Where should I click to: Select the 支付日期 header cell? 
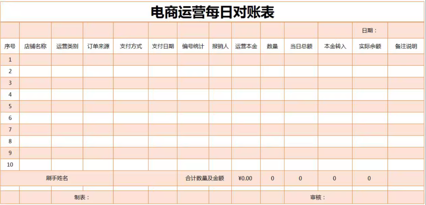[163, 47]
